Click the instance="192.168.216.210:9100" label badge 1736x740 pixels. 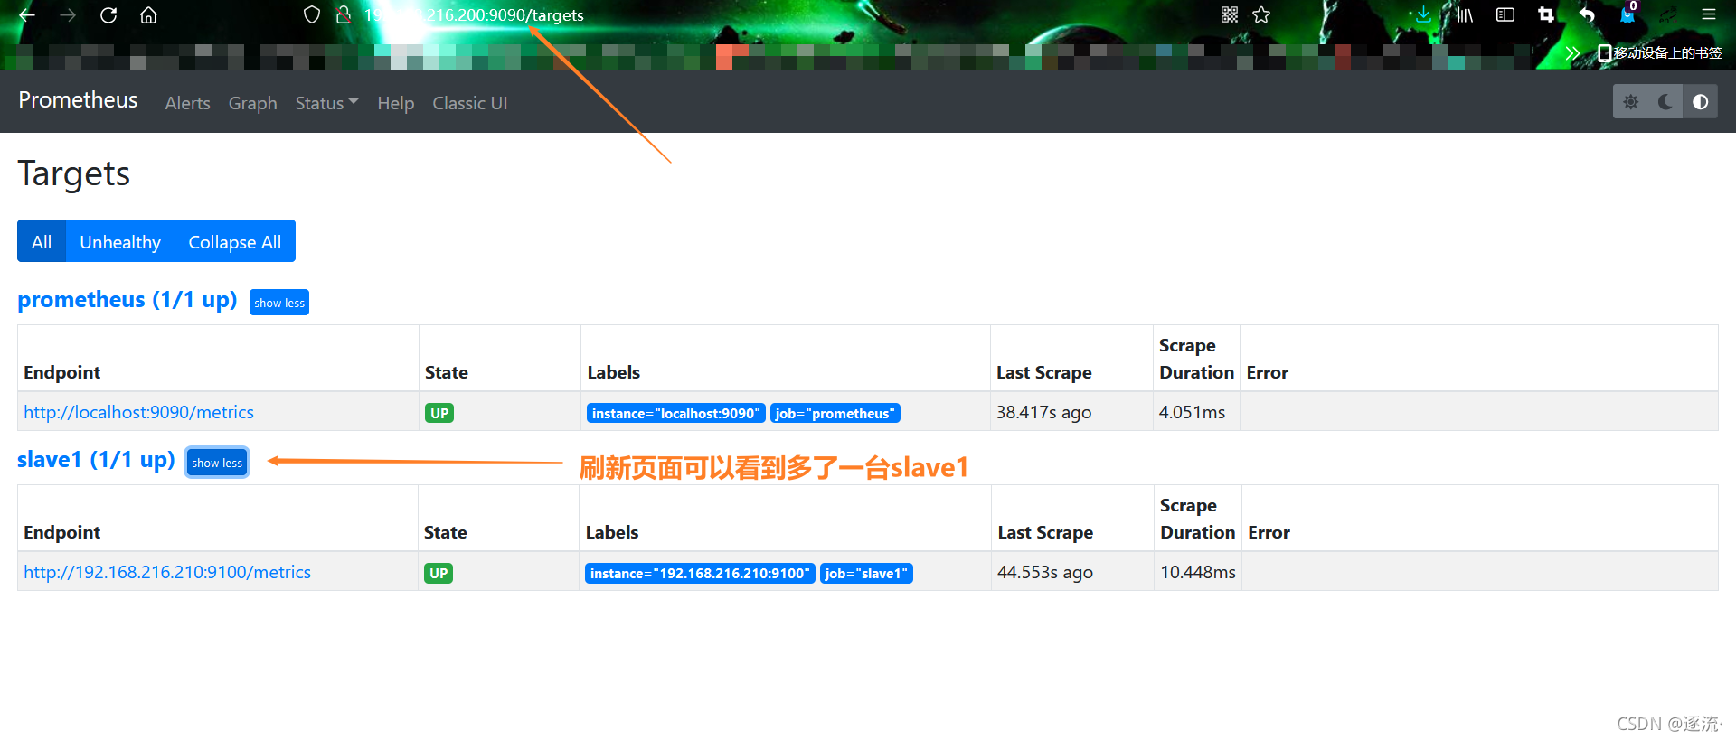(x=700, y=573)
